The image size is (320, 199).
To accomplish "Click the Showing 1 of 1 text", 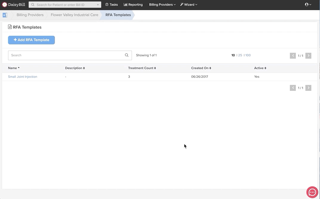I will tap(146, 55).
